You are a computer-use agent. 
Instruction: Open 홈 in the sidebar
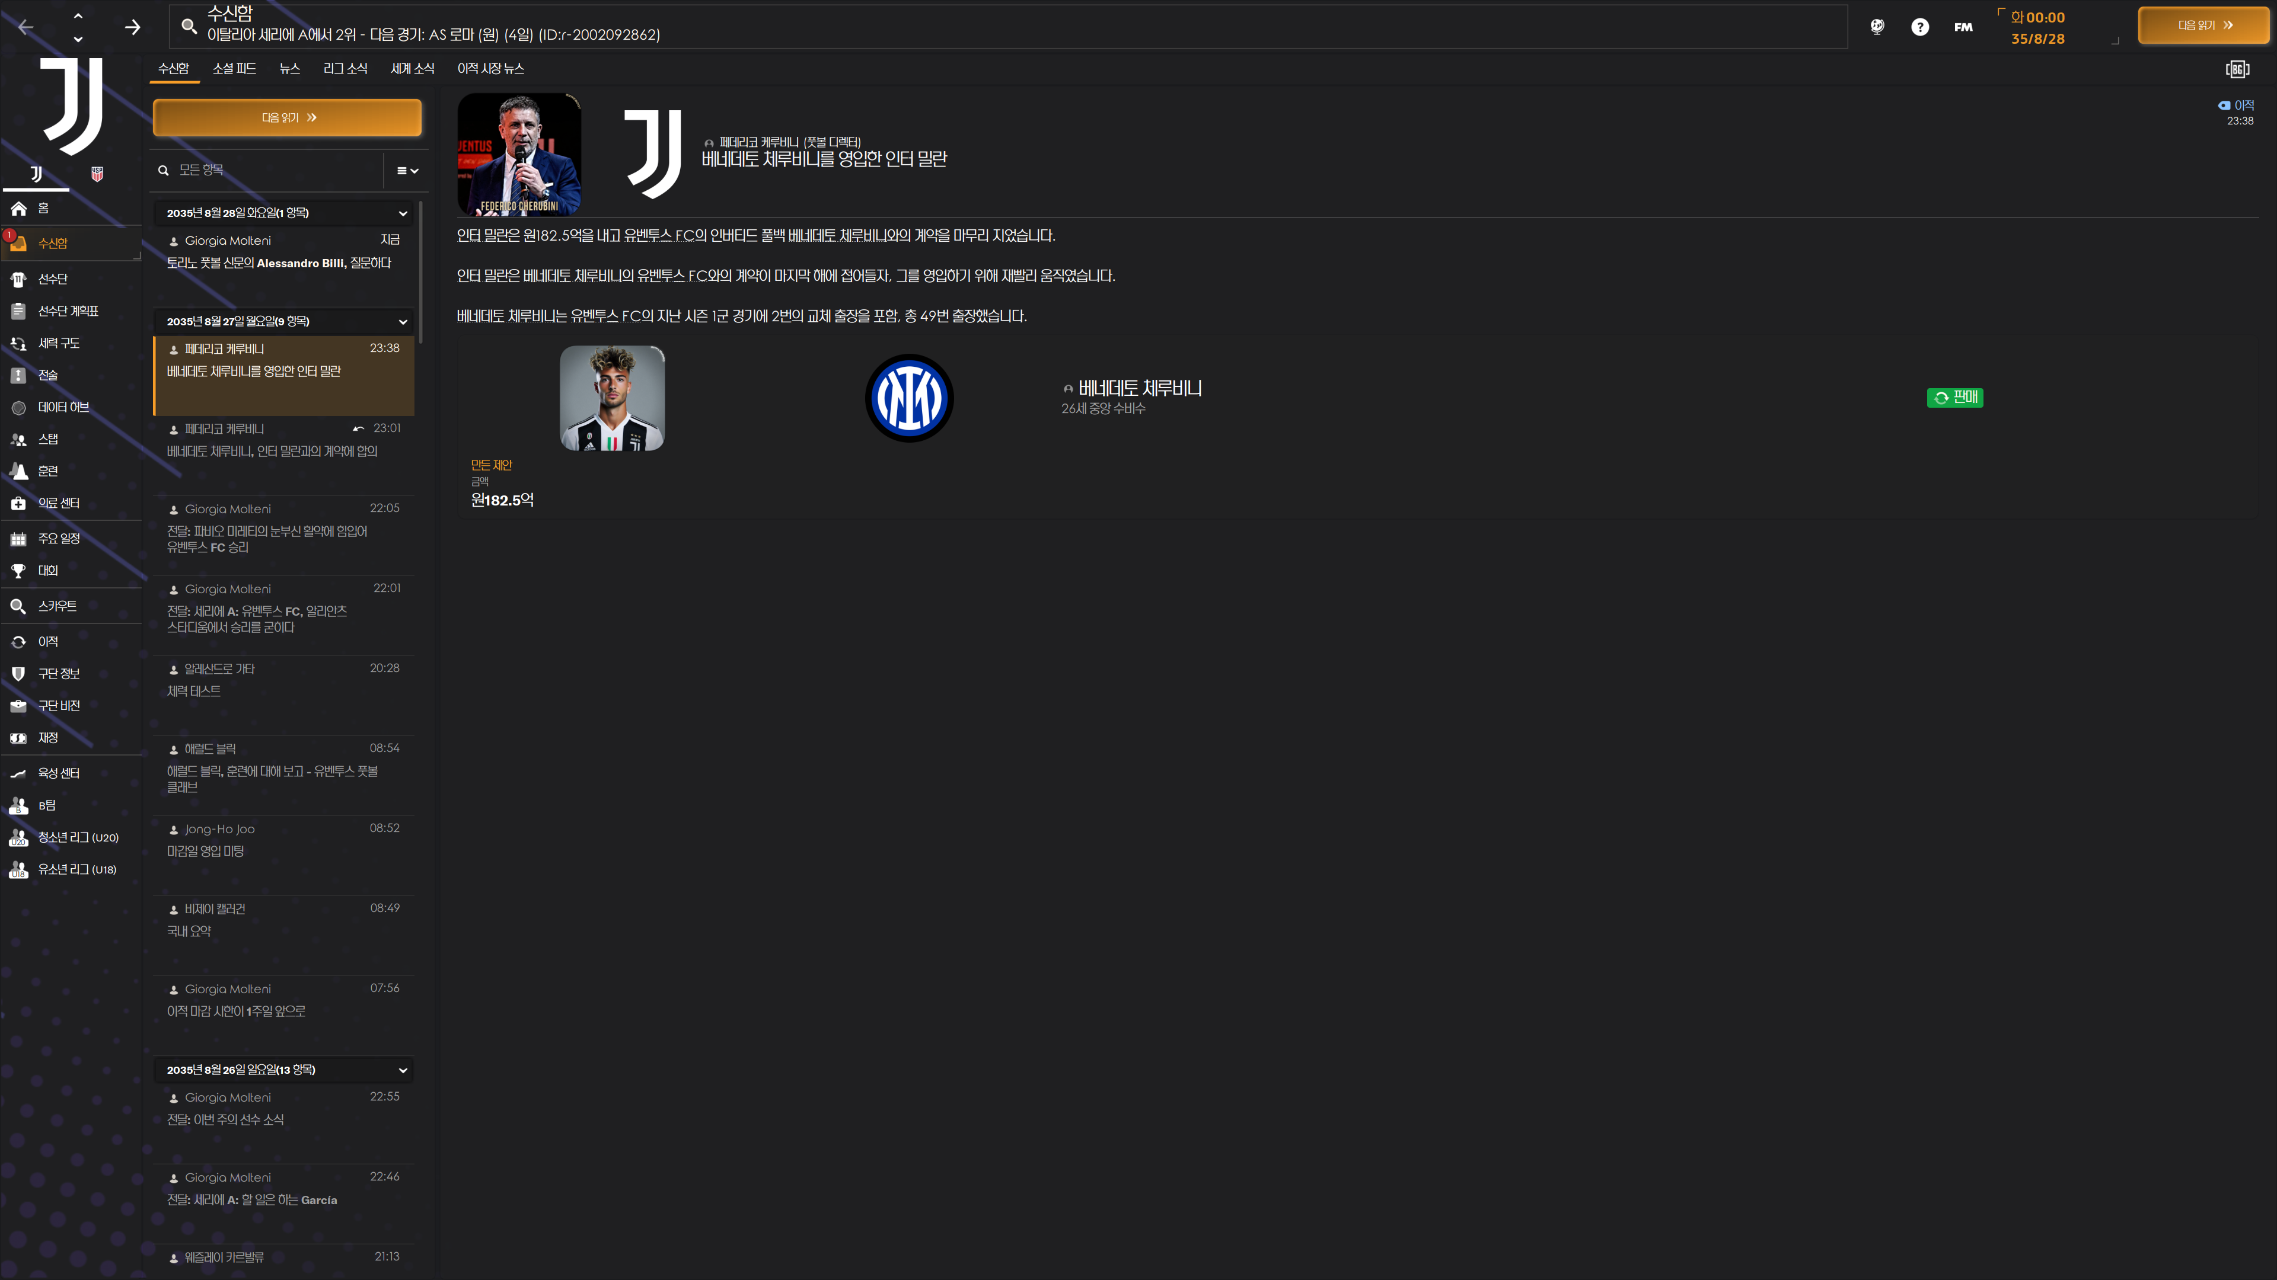pyautogui.click(x=71, y=209)
